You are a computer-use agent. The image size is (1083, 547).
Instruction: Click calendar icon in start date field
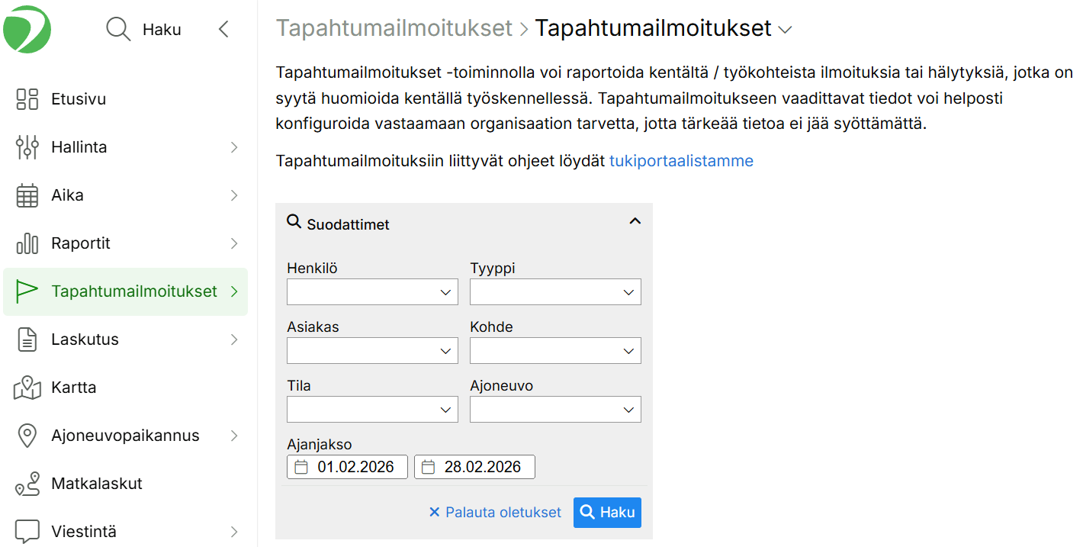pyautogui.click(x=301, y=467)
